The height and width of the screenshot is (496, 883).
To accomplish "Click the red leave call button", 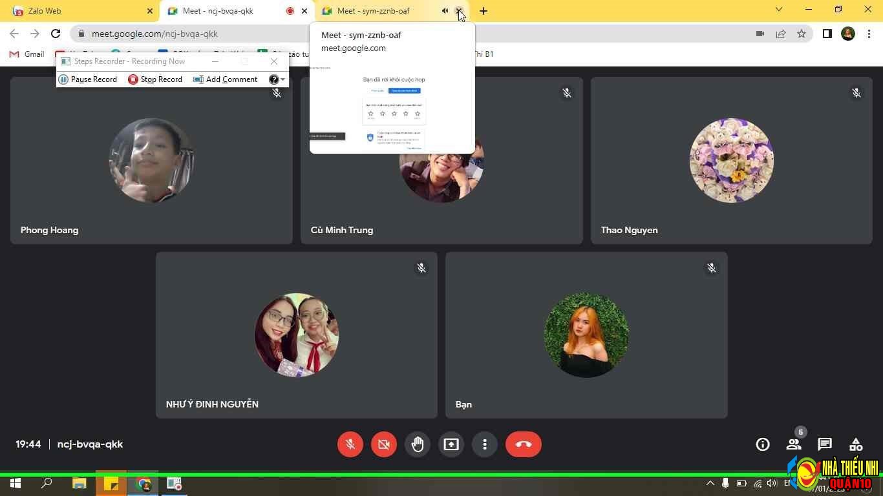I will coord(524,444).
